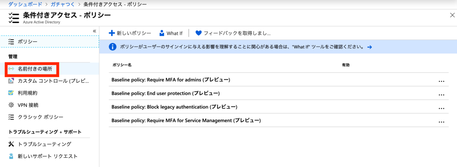
Task: Collapse the sidebar with the double chevron
Action: tap(94, 31)
